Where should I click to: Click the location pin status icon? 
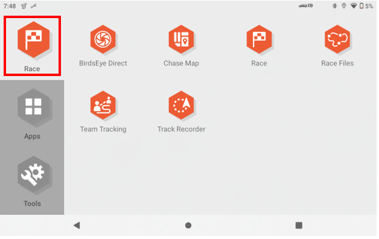pos(344,6)
